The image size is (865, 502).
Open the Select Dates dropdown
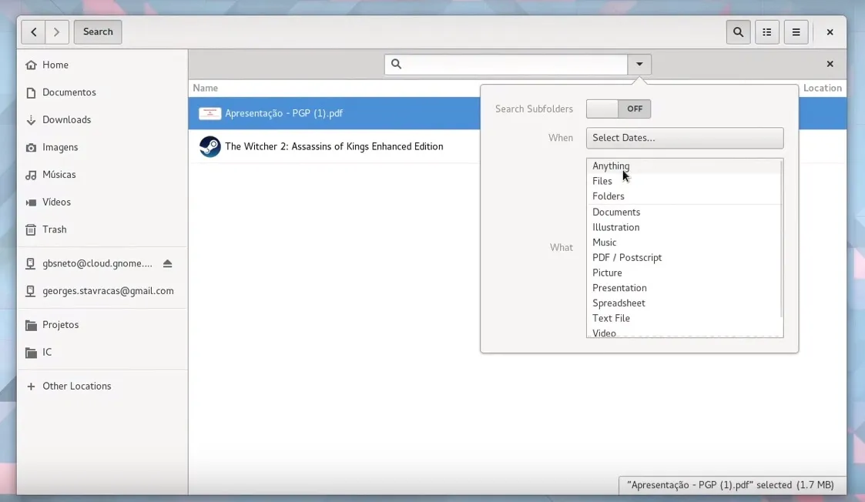[684, 138]
